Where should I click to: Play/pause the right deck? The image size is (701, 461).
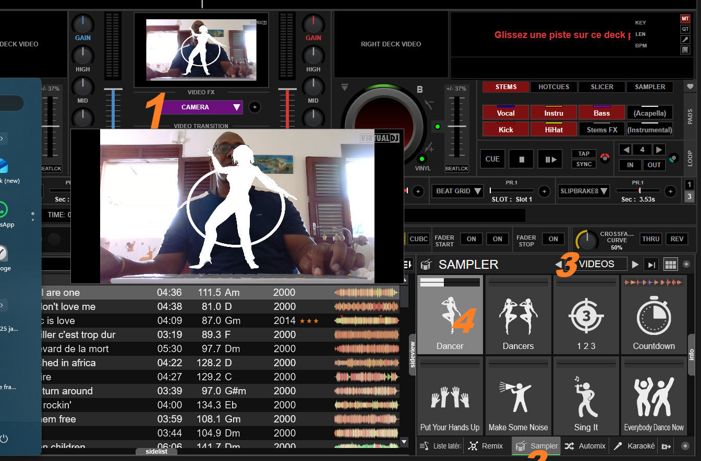click(x=551, y=159)
